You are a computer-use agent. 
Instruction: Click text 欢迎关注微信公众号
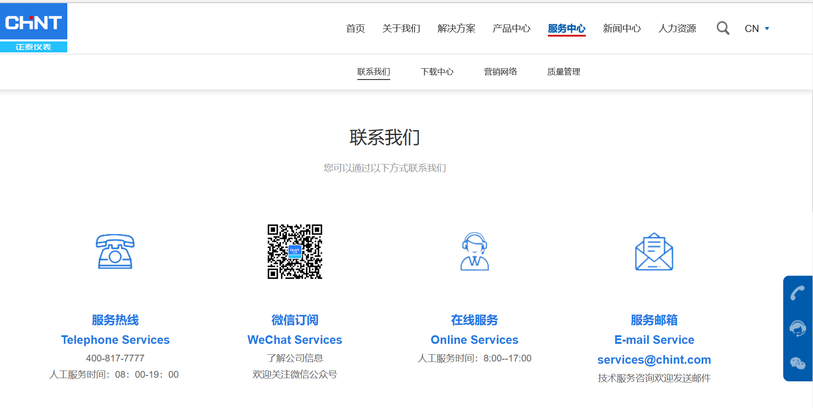click(x=294, y=375)
